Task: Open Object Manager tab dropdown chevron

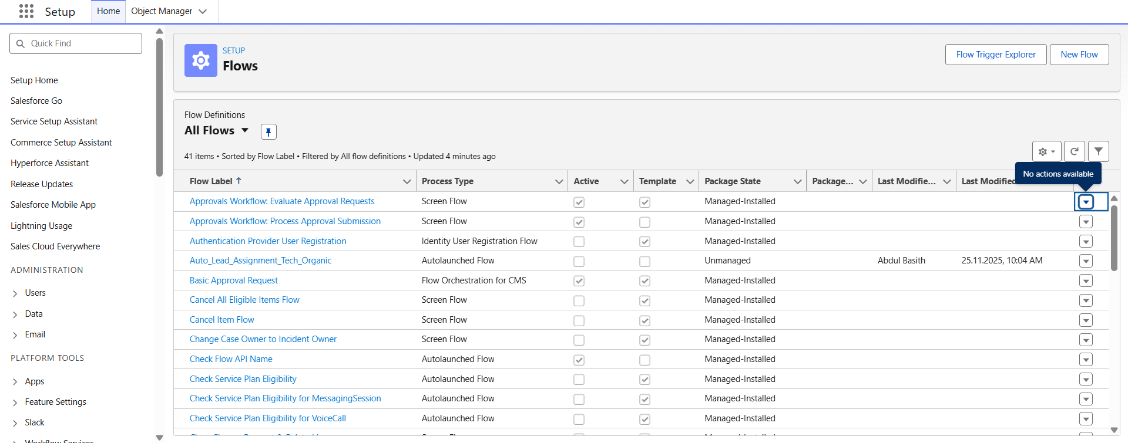Action: coord(203,11)
